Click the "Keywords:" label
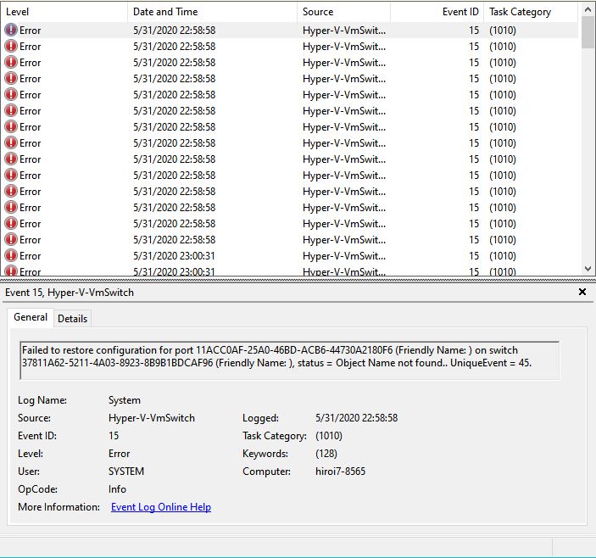This screenshot has width=596, height=558. [x=265, y=454]
